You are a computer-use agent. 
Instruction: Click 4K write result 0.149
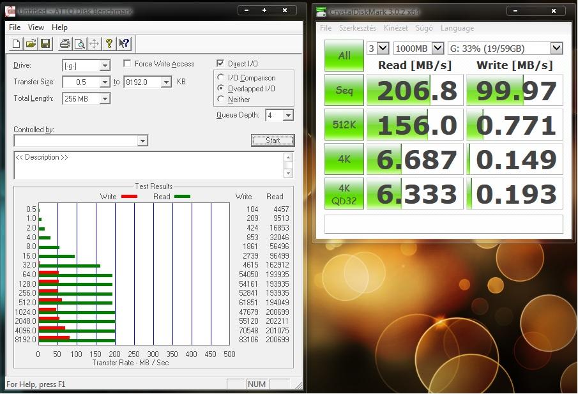click(x=515, y=159)
